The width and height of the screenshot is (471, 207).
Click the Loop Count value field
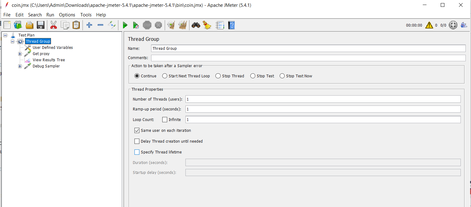tap(323, 119)
